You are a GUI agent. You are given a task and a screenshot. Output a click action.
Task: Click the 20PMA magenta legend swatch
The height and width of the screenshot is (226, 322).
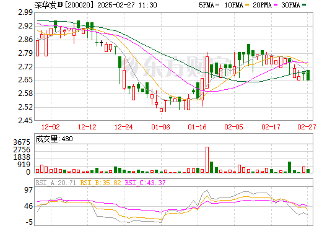276,5
